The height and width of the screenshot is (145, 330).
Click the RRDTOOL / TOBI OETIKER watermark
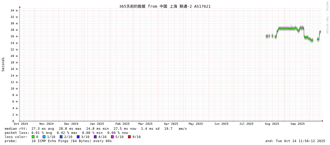pos(327,18)
